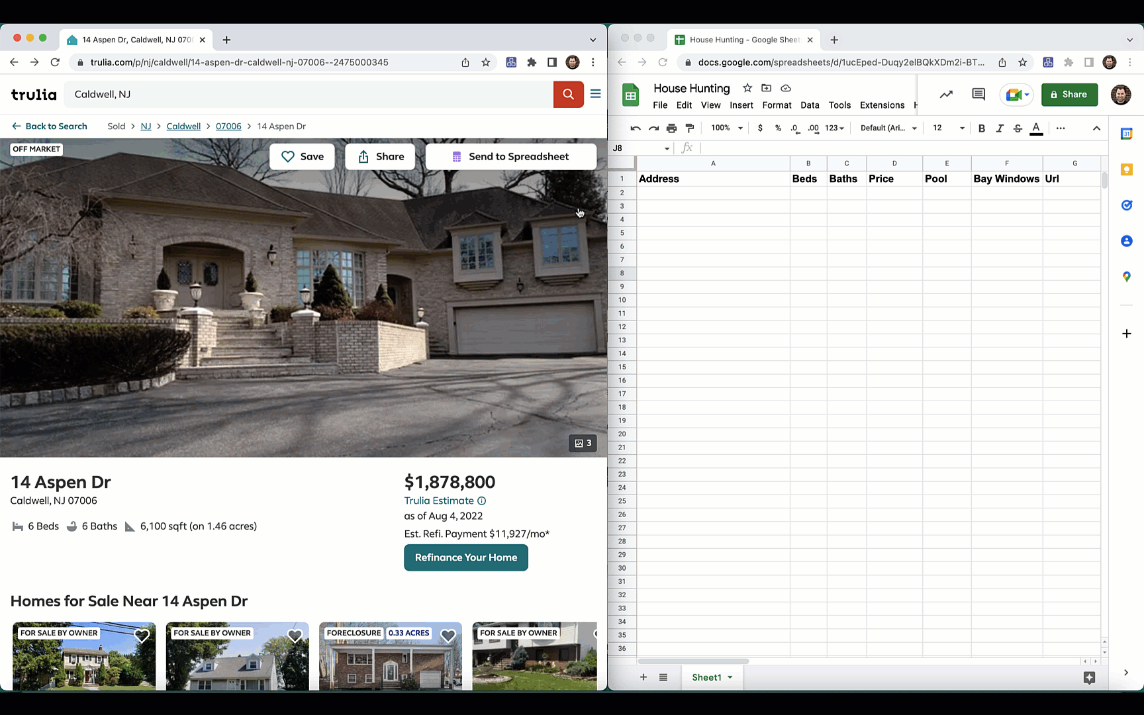Expand the Sheet1 tab options arrow

coord(730,677)
